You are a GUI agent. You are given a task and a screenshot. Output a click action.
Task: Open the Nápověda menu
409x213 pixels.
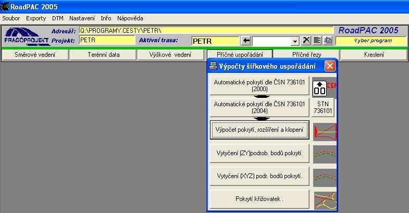(x=130, y=18)
